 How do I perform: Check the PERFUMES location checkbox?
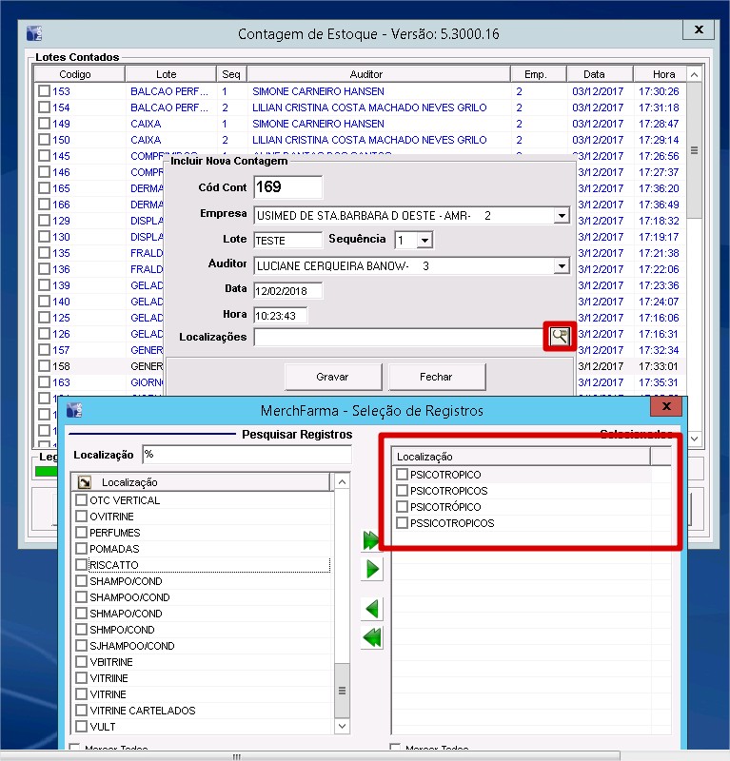[82, 533]
